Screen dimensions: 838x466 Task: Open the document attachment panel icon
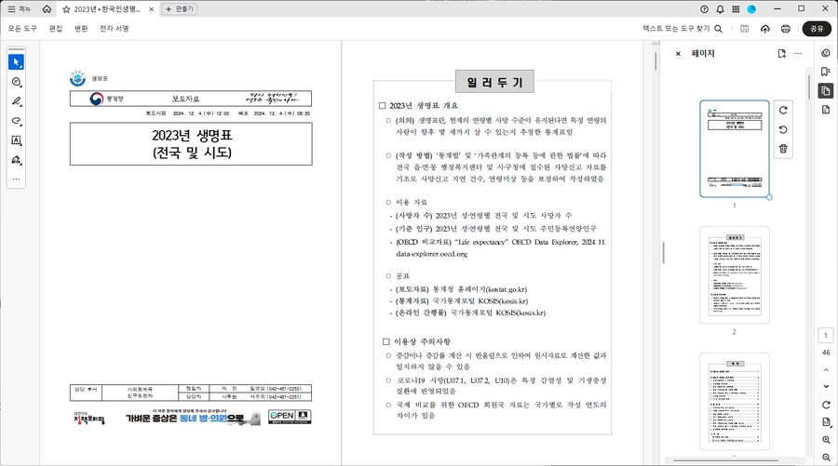826,110
